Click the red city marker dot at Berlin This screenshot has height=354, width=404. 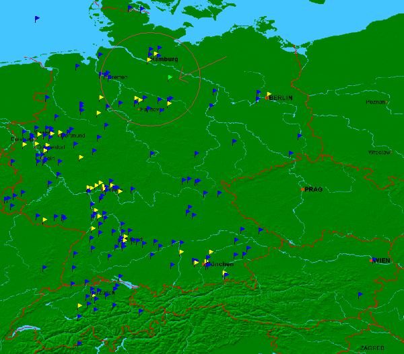(x=266, y=98)
